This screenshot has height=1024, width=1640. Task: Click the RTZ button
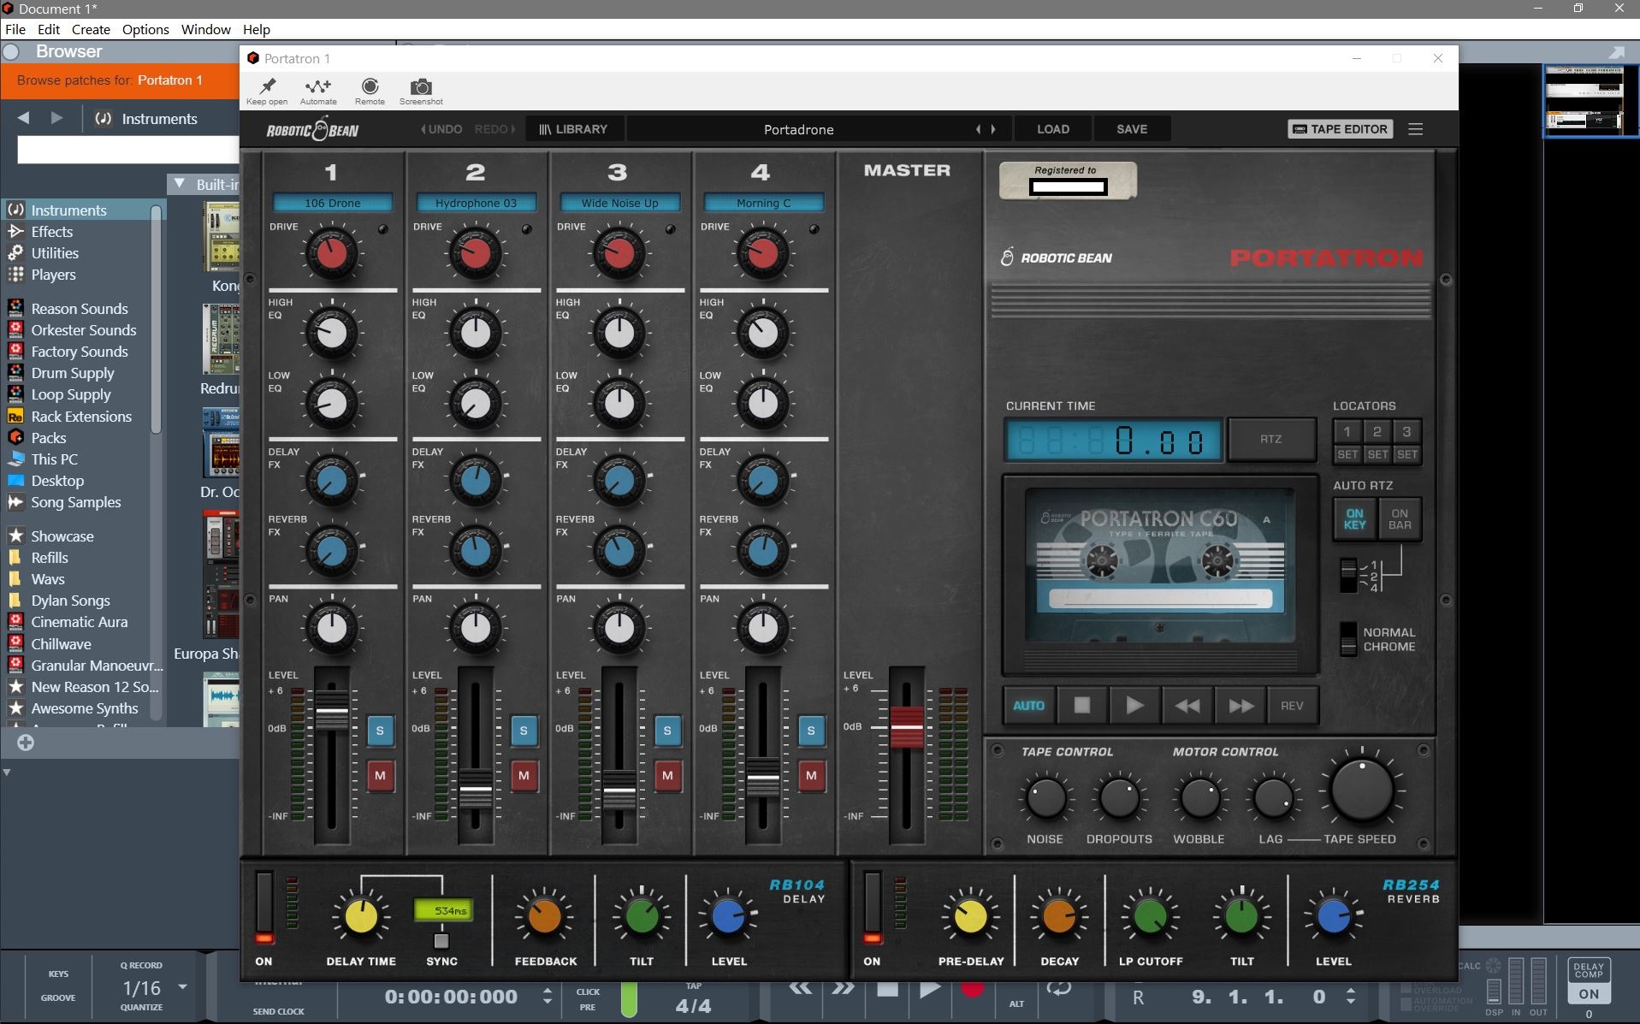click(1271, 439)
